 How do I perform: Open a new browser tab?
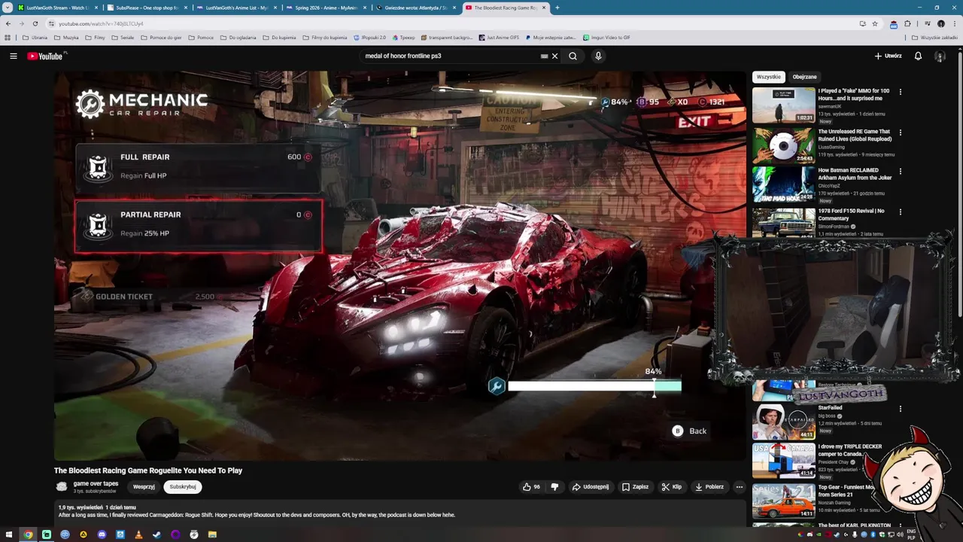[x=557, y=8]
